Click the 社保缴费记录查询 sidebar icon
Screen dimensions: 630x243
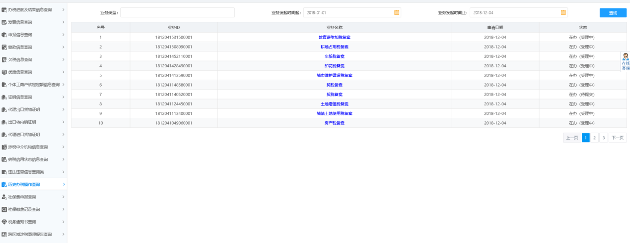point(4,209)
